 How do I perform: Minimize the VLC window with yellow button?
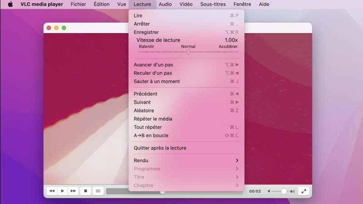pyautogui.click(x=56, y=28)
